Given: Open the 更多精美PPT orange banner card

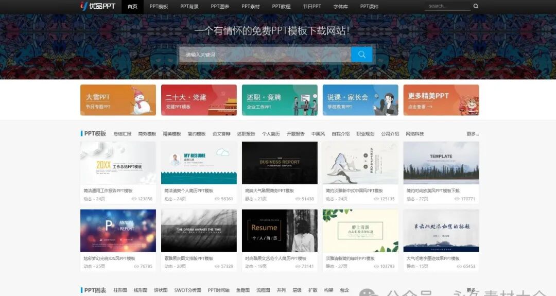Looking at the screenshot, I should (x=441, y=100).
